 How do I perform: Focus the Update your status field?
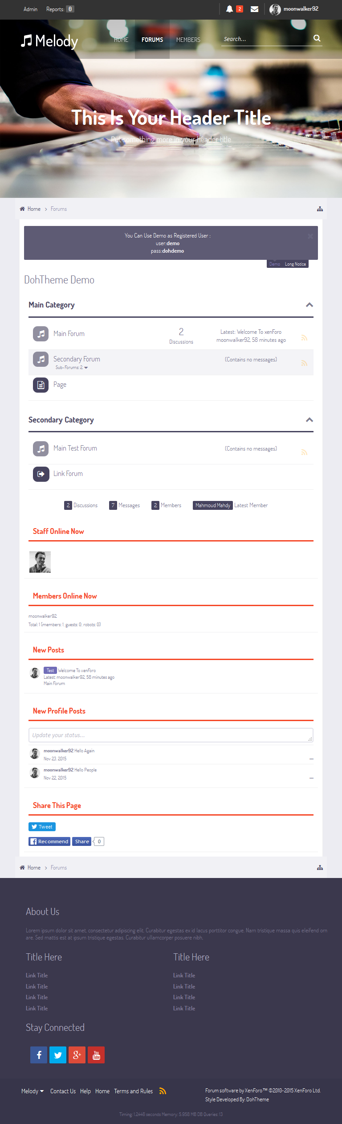[x=171, y=735]
